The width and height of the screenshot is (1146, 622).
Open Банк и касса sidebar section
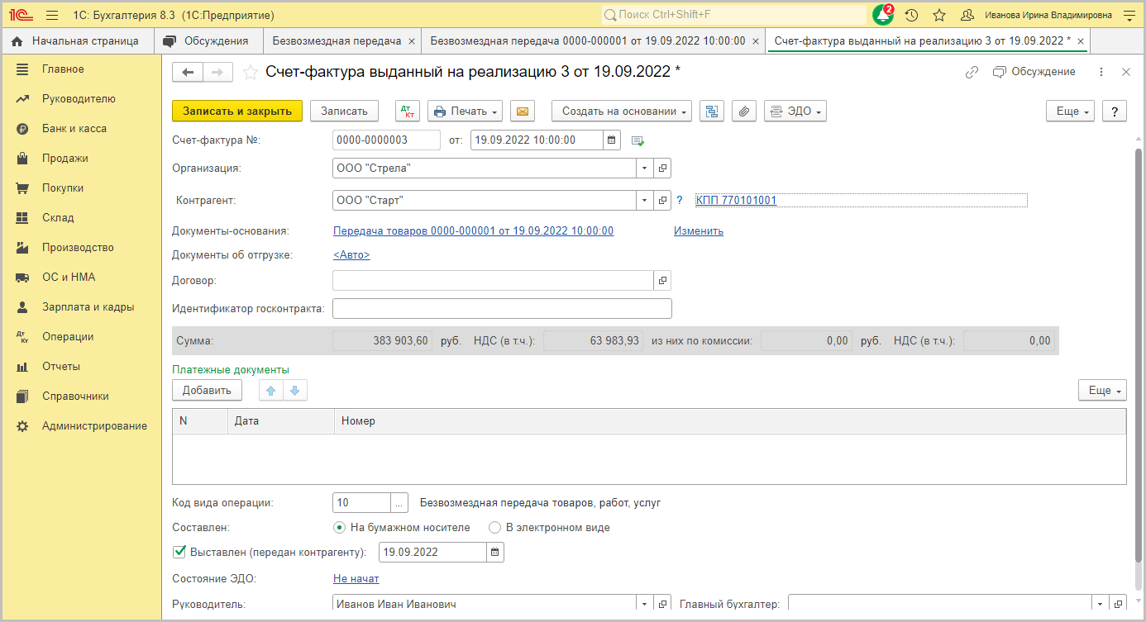(x=74, y=129)
